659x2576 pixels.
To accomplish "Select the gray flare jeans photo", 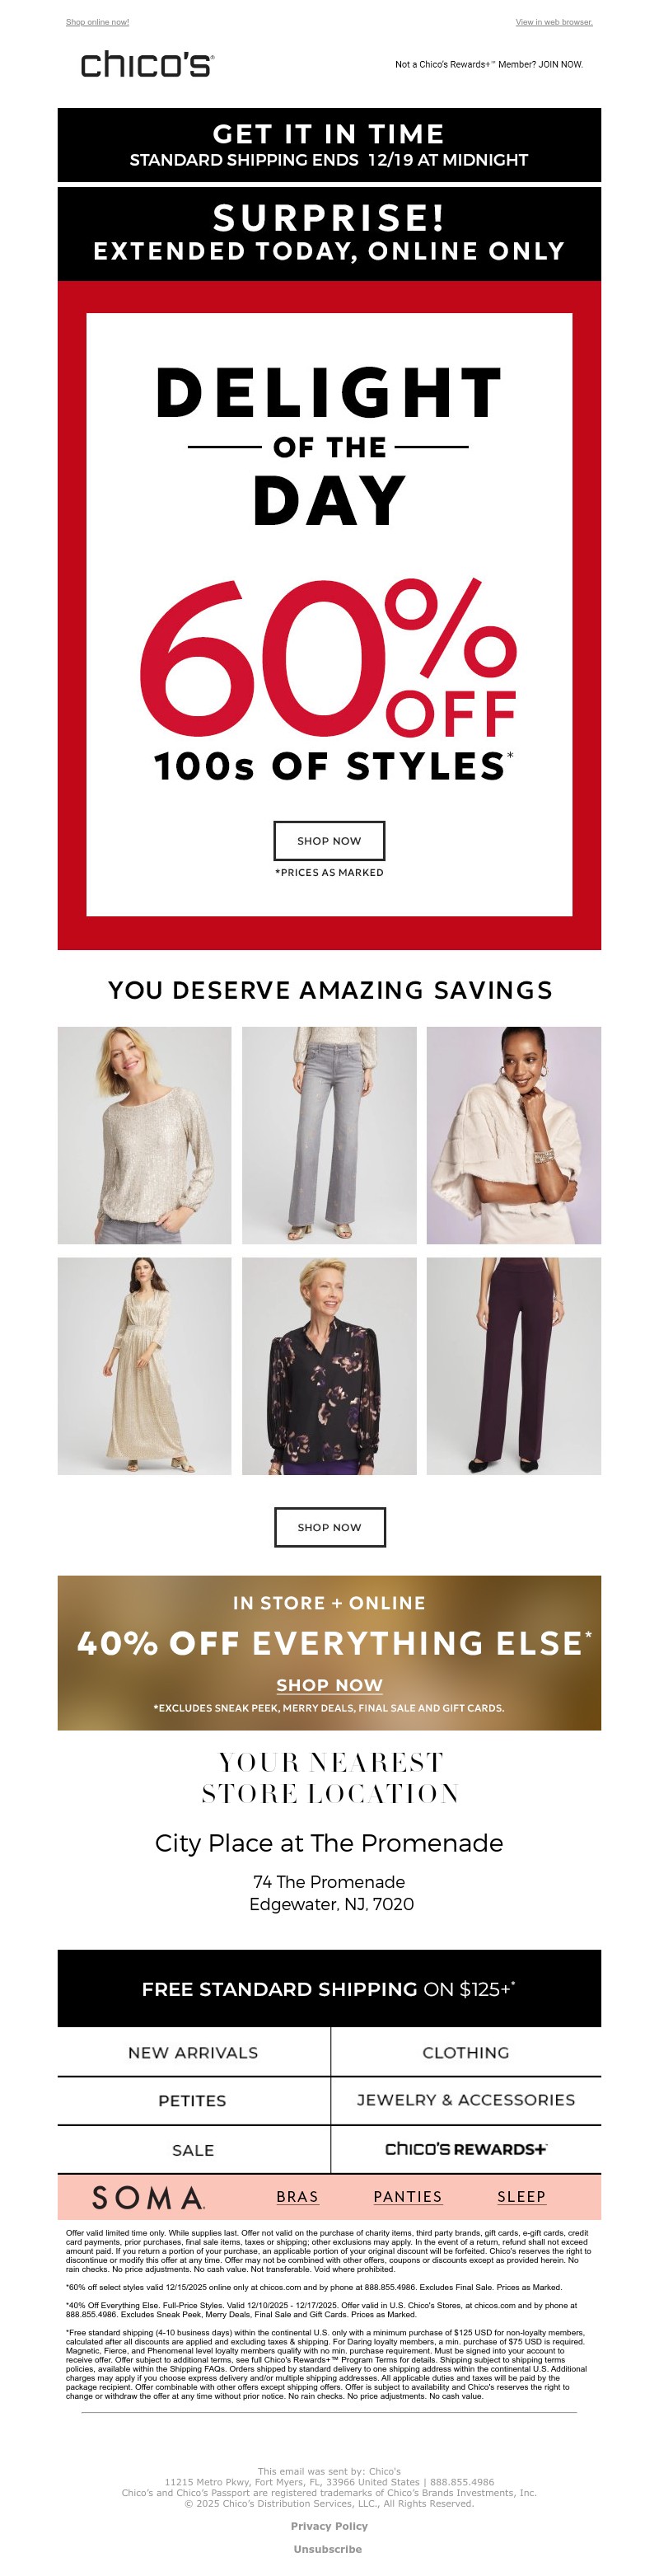I will [x=329, y=1135].
